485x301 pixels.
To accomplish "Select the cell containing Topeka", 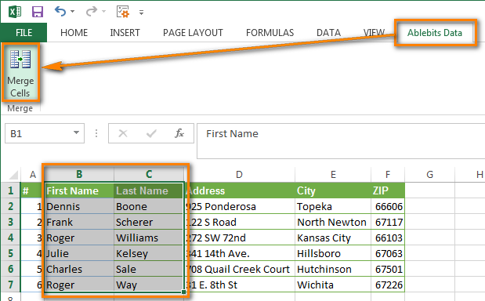I will (333, 206).
